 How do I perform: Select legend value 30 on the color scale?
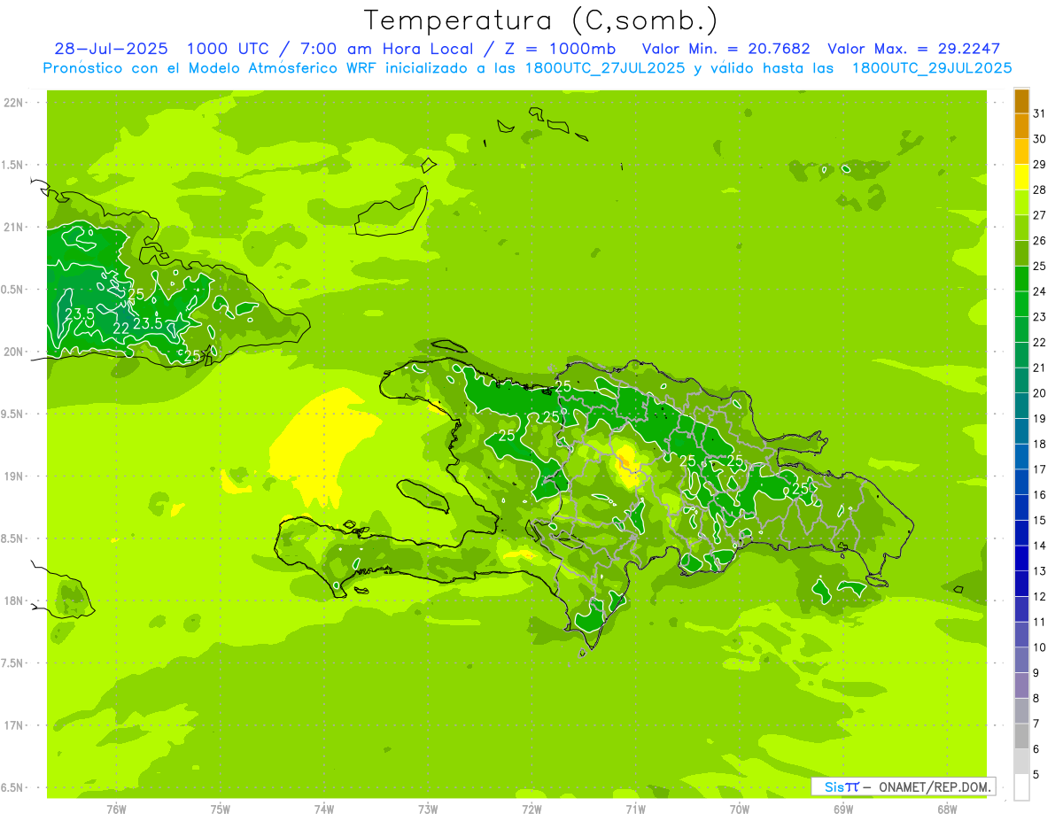click(1039, 139)
